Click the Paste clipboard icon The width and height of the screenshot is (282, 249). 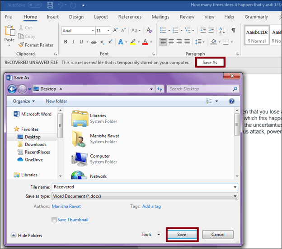[10, 30]
